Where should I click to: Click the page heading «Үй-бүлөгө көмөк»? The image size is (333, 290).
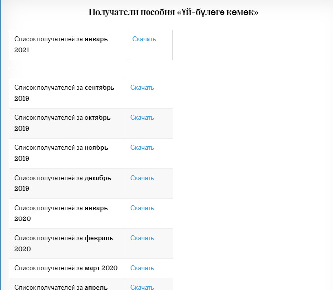pos(174,12)
